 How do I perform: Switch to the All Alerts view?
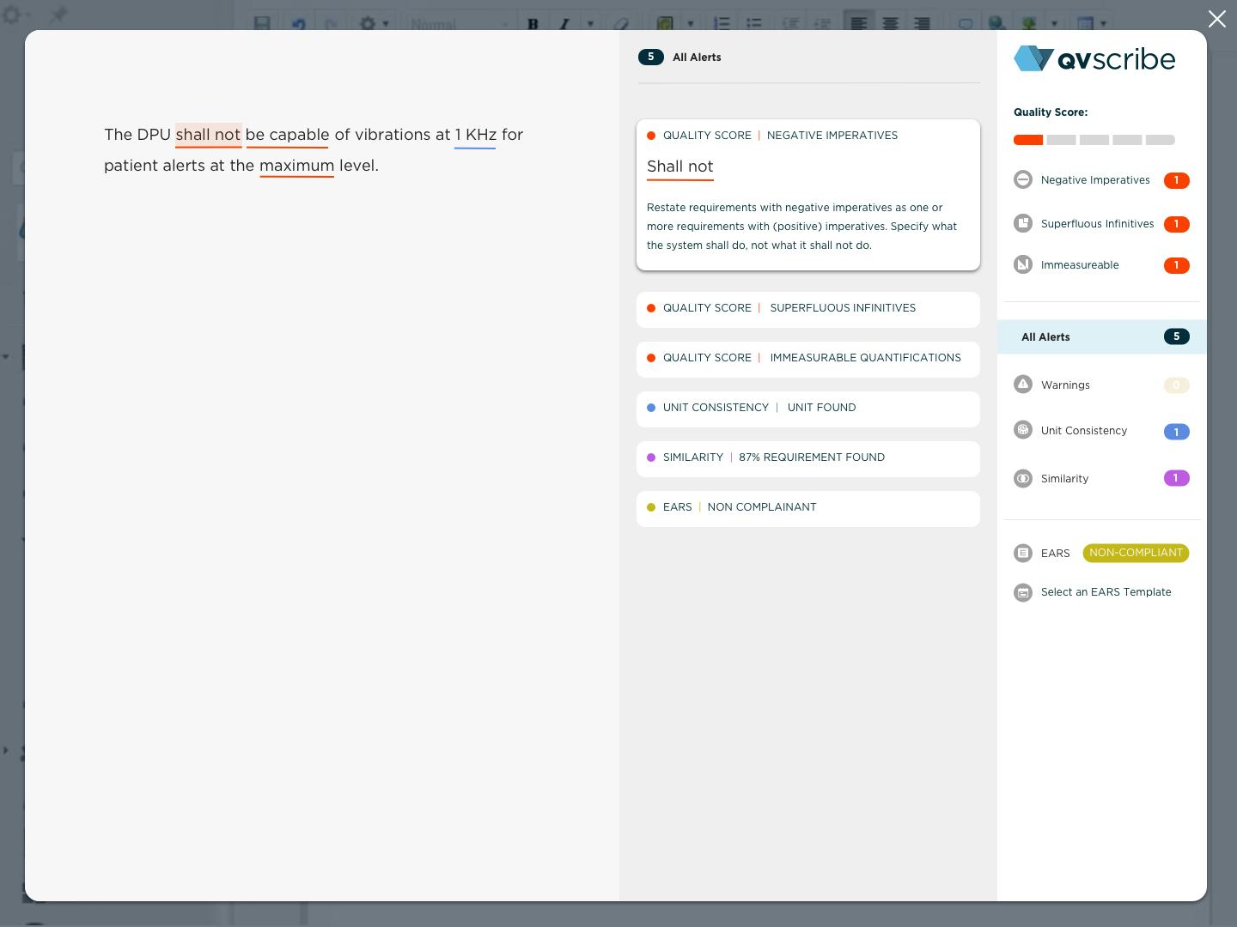point(1045,336)
